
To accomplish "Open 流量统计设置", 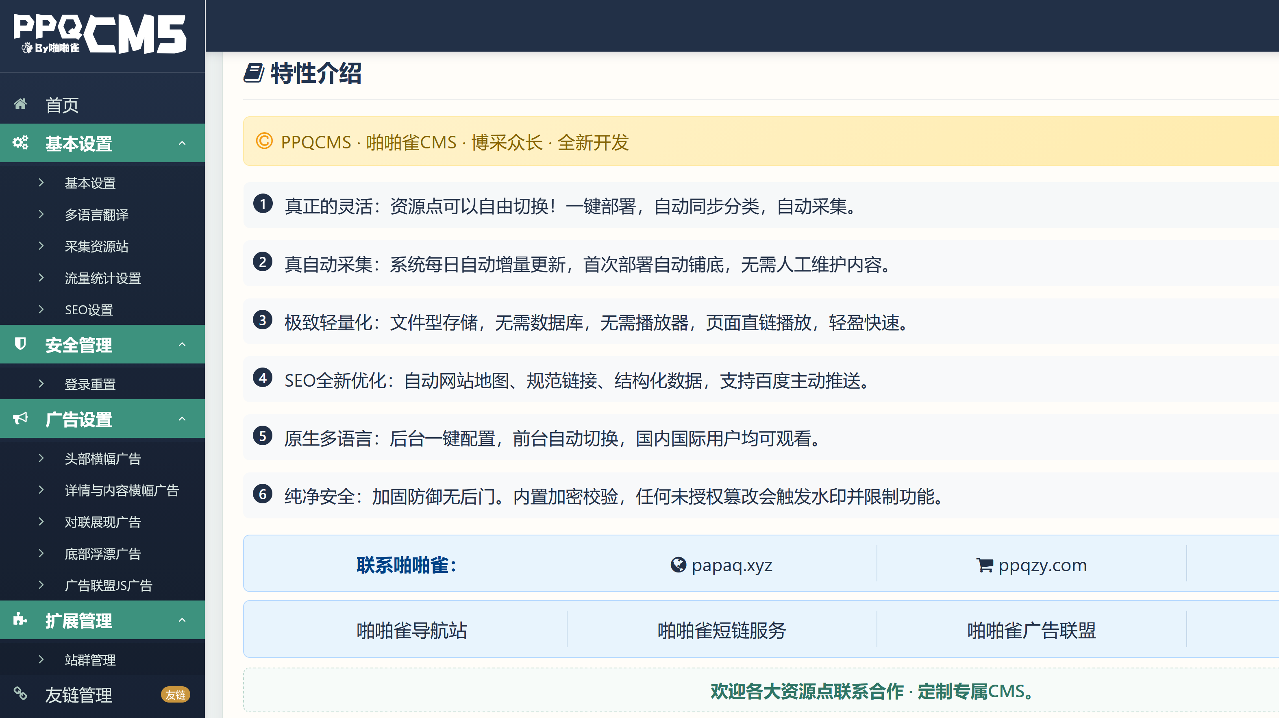I will point(102,278).
